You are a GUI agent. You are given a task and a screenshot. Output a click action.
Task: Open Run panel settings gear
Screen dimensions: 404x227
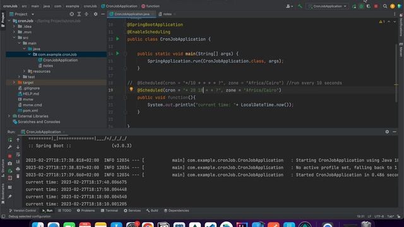(387, 132)
